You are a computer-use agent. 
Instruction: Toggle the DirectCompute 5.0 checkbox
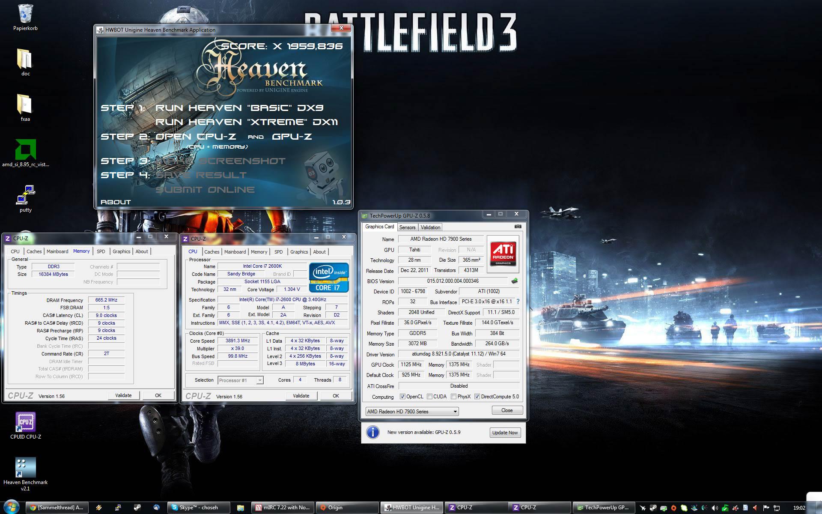[477, 397]
